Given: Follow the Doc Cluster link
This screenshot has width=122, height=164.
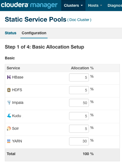Looking at the screenshot, I should click(79, 20).
